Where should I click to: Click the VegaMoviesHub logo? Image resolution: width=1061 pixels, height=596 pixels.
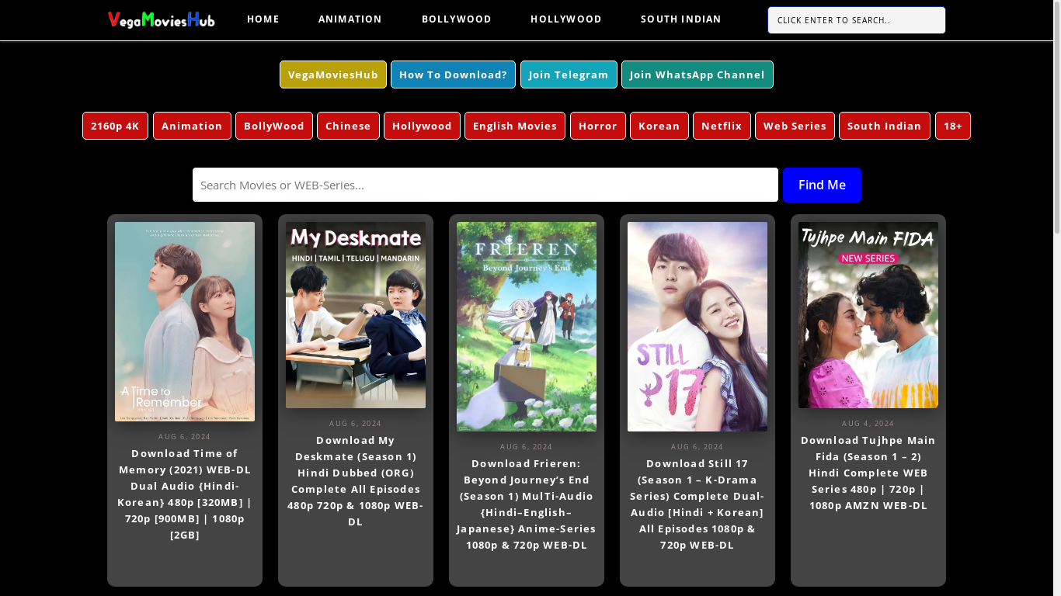click(x=162, y=19)
